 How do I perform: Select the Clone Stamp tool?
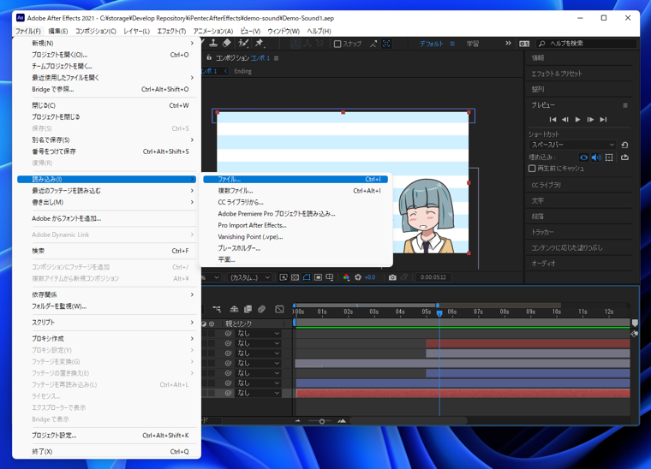tap(213, 43)
